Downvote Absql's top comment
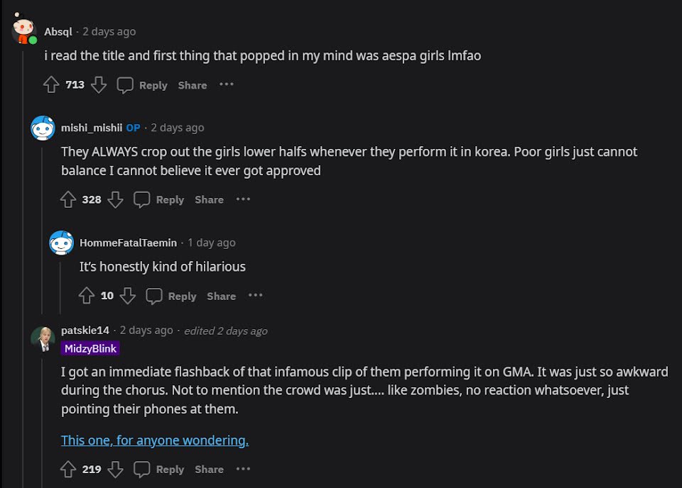 click(x=99, y=85)
